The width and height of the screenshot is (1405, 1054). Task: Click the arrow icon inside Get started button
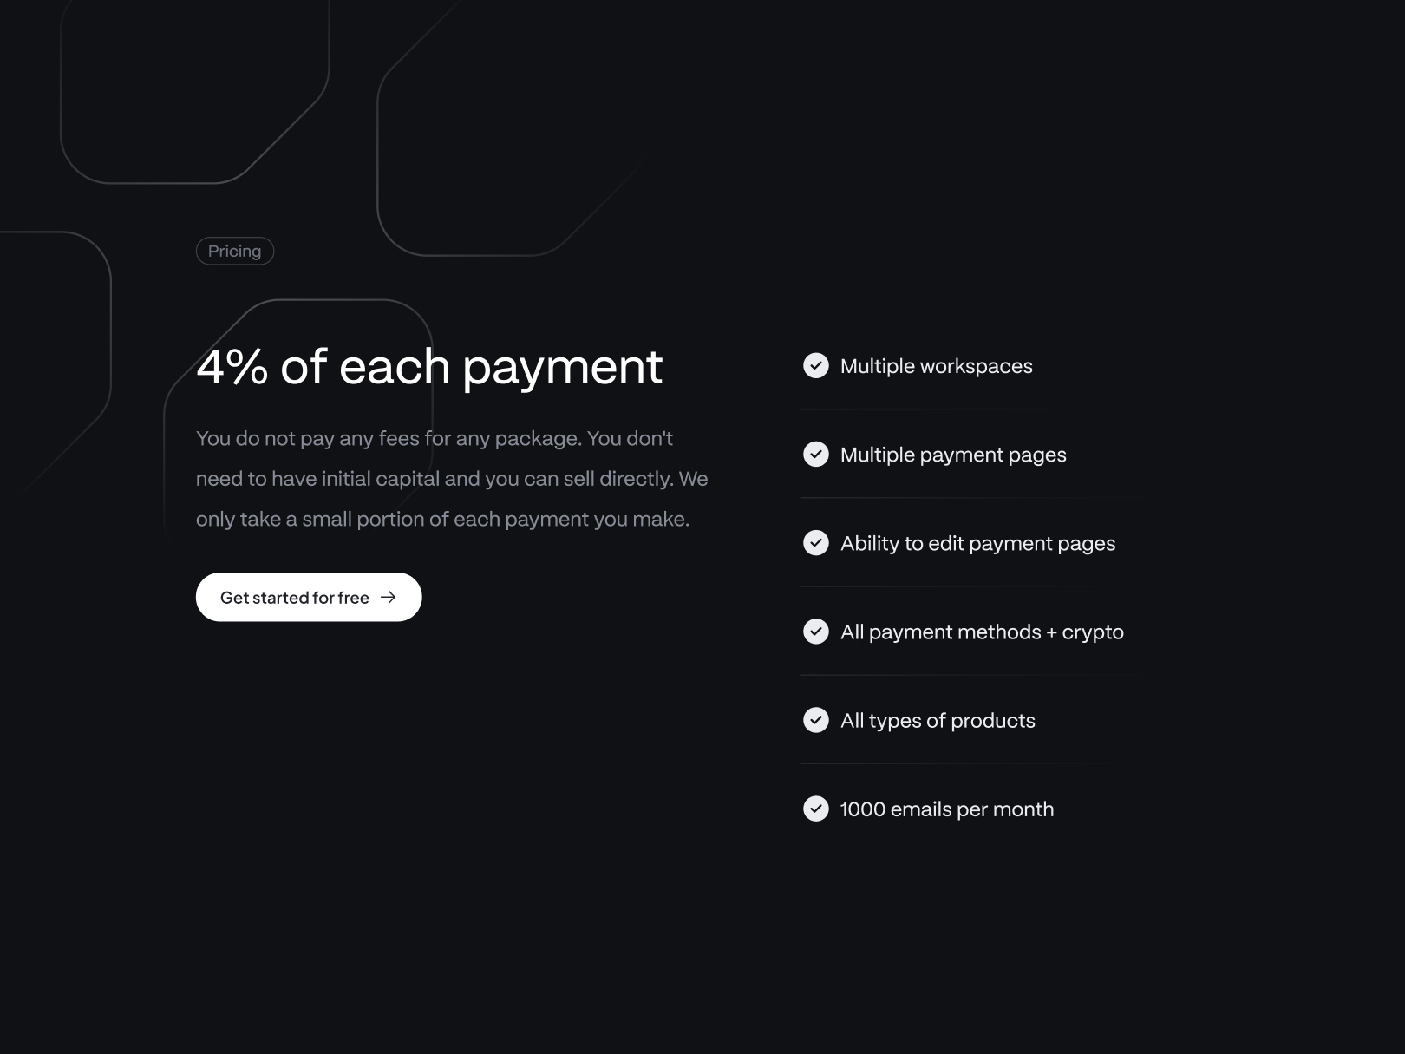pos(389,597)
